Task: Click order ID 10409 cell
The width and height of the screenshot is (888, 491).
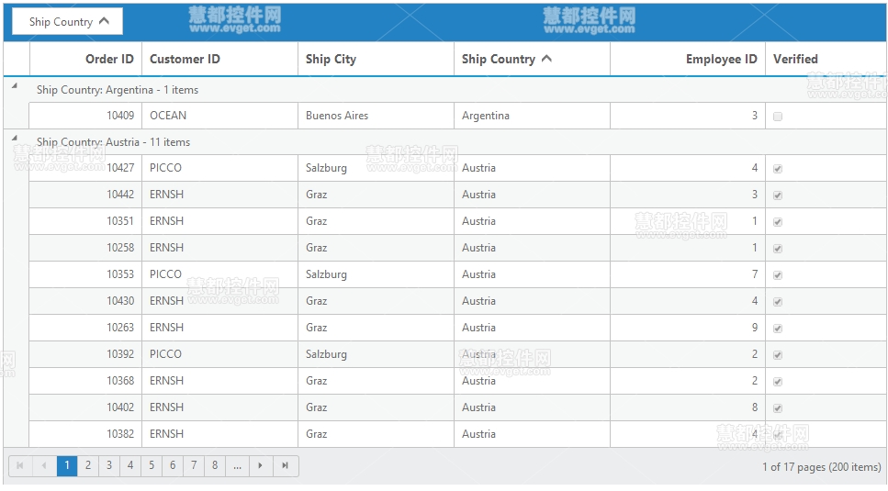Action: [85, 116]
